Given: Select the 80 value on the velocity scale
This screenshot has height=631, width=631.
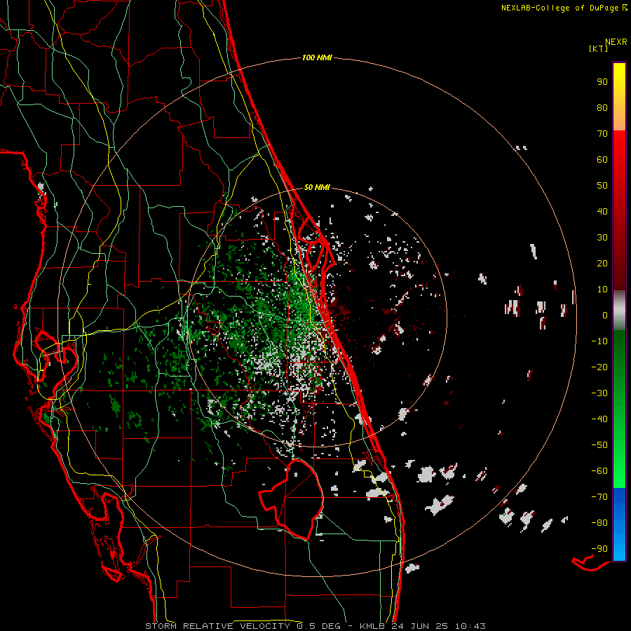Looking at the screenshot, I should coord(602,107).
